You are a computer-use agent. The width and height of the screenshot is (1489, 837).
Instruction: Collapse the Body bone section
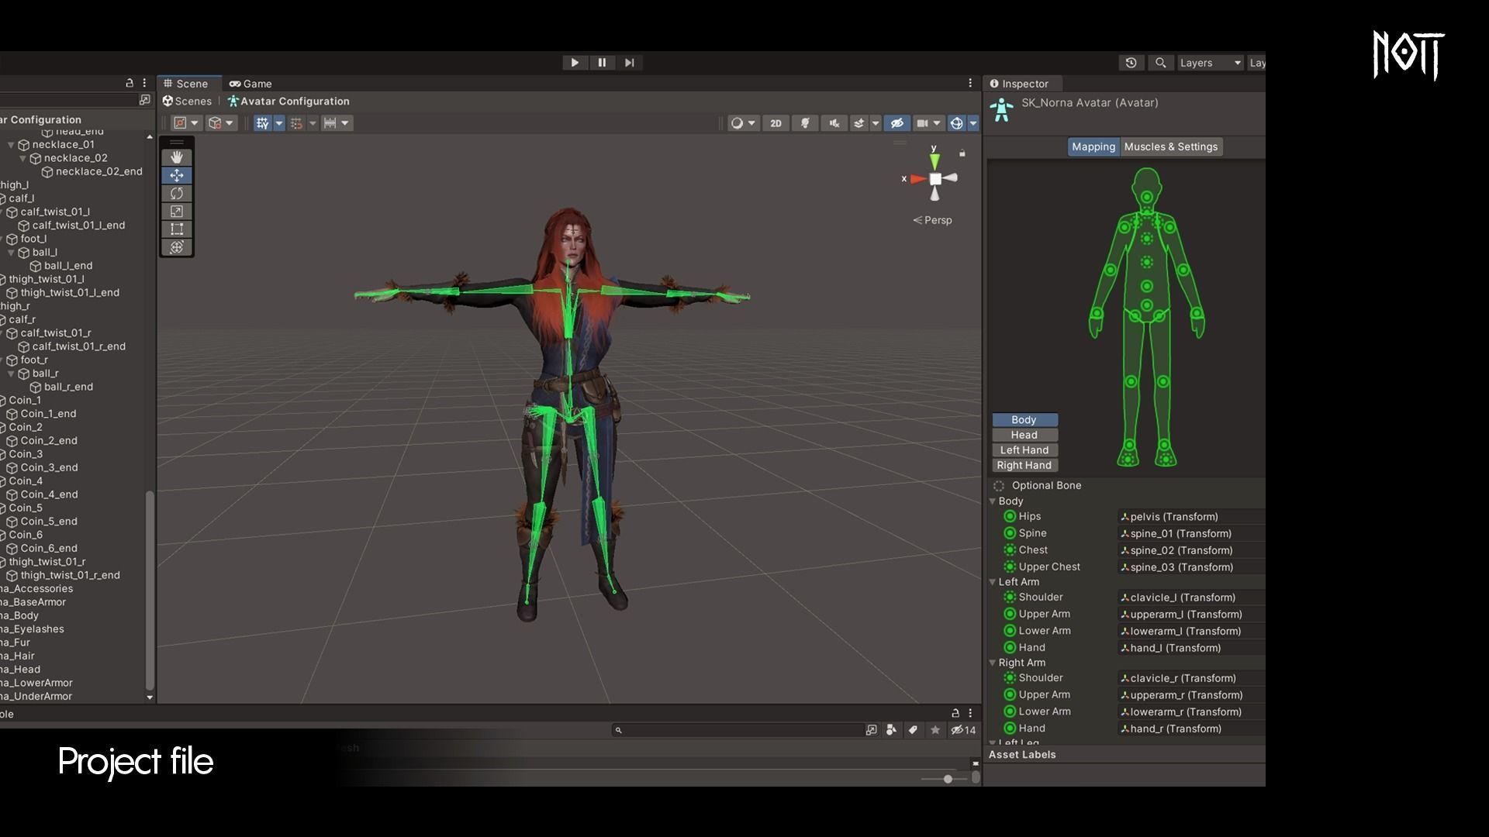click(x=993, y=501)
